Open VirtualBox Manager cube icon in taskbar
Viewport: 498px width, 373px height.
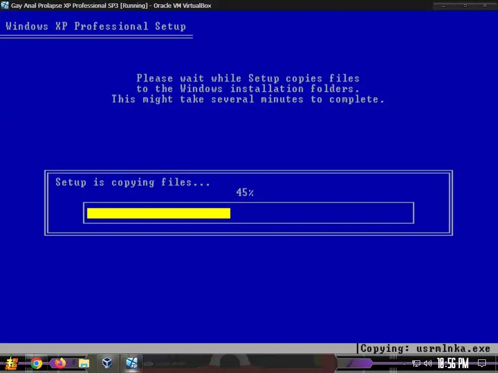pos(107,363)
